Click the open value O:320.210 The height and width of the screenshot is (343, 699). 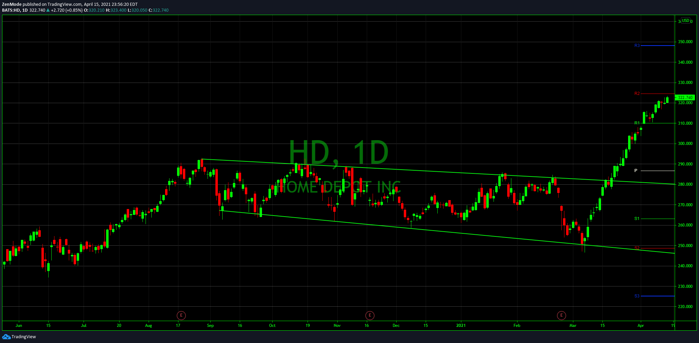point(94,10)
